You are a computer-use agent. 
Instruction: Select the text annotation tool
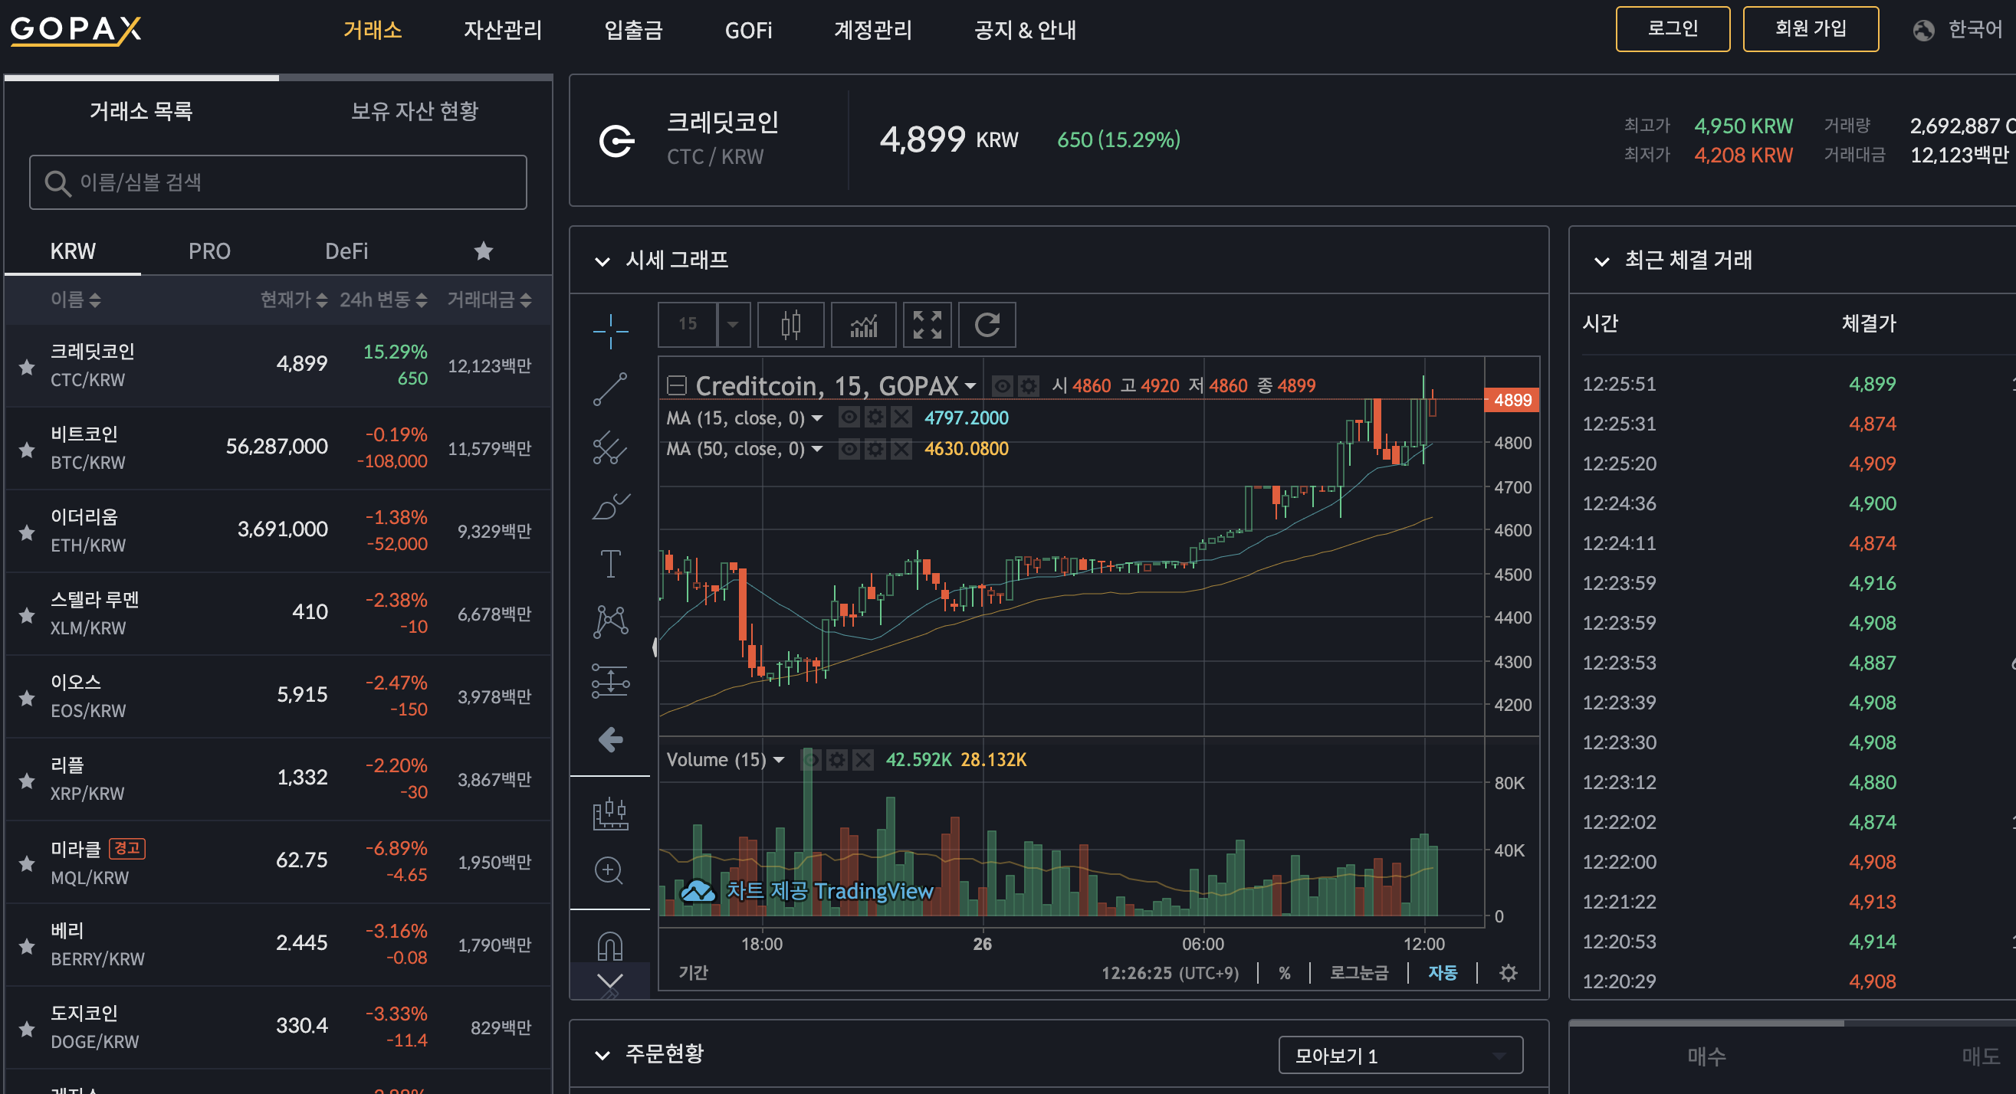tap(609, 564)
